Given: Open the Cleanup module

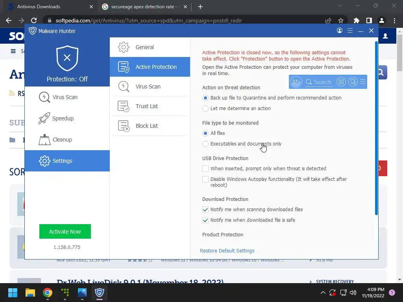Looking at the screenshot, I should pyautogui.click(x=67, y=140).
